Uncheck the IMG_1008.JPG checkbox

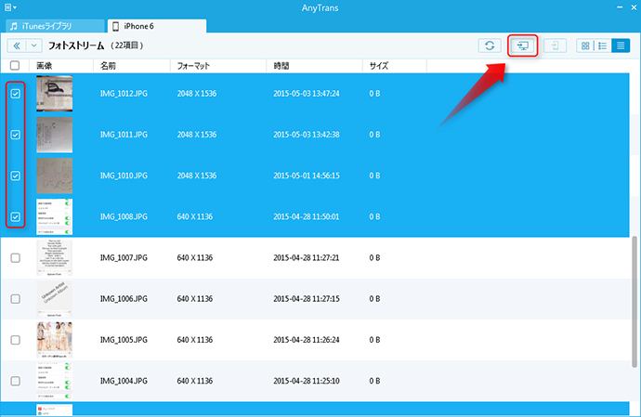pos(15,216)
